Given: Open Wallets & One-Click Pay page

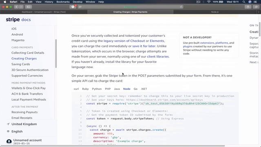Looking at the screenshot, I should click(x=29, y=88).
